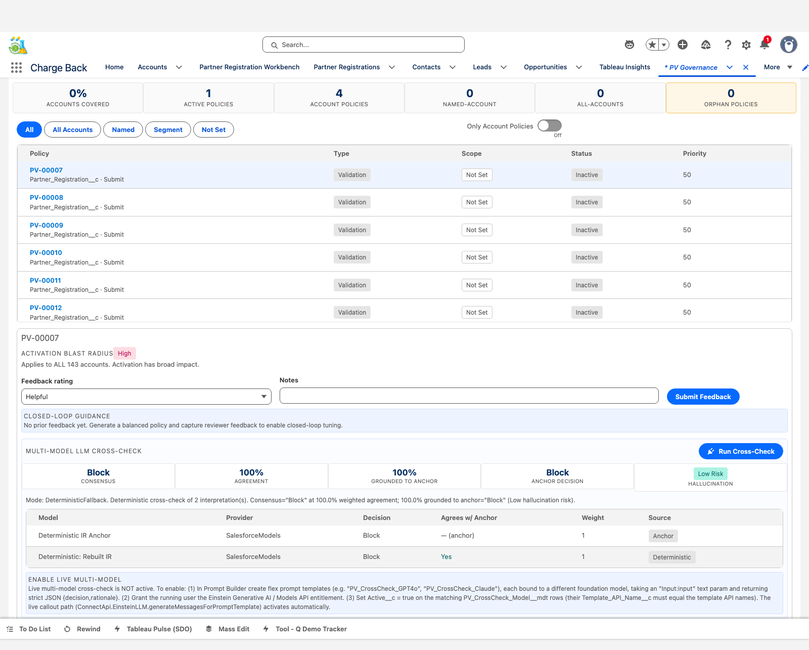
Task: Click Inactive status in PV-00009 row
Action: click(587, 230)
